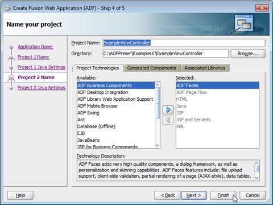
Task: Select EJB in Available list
Action: pyautogui.click(x=116, y=133)
